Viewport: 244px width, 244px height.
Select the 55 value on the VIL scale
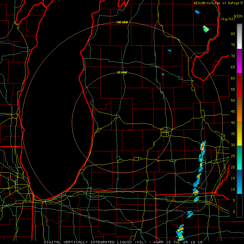pyautogui.click(x=233, y=89)
